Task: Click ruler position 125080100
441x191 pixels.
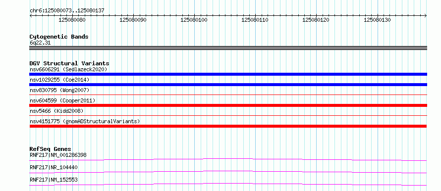Action: [x=194, y=20]
